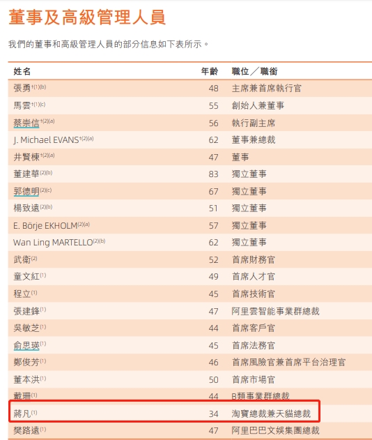Select highlighted 蔣凡 name in red box

point(22,414)
